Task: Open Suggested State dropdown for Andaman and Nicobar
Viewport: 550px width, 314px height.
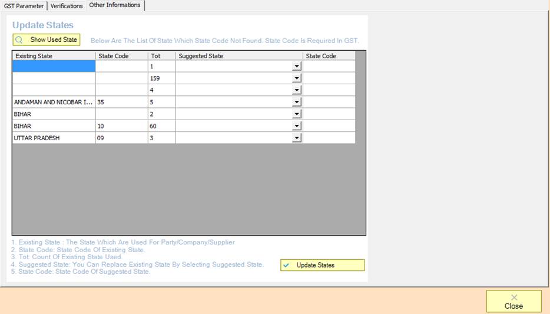Action: point(297,102)
